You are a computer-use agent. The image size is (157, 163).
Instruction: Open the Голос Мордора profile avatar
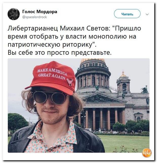point(14,14)
